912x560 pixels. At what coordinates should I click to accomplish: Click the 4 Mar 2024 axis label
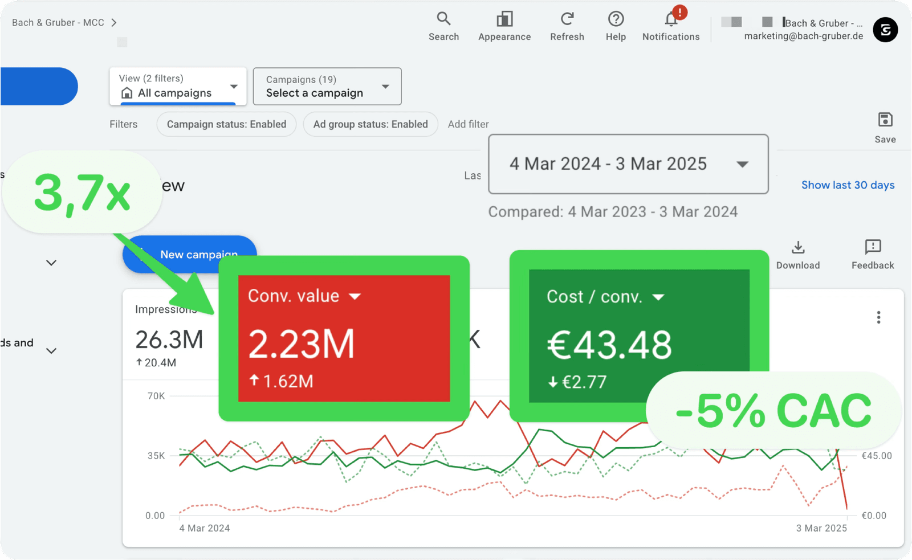[x=205, y=528]
